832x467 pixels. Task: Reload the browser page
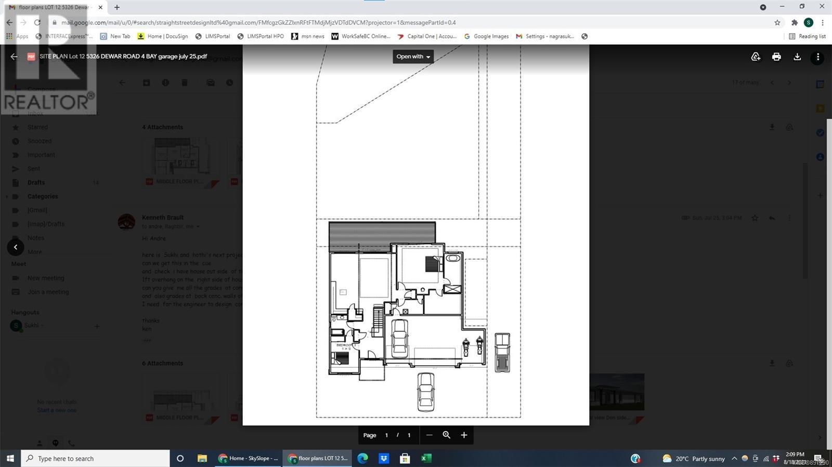(37, 22)
